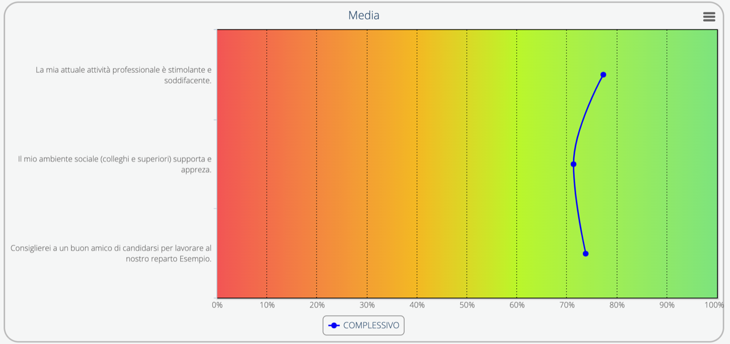Click the 60% axis label
The width and height of the screenshot is (730, 344).
(517, 305)
